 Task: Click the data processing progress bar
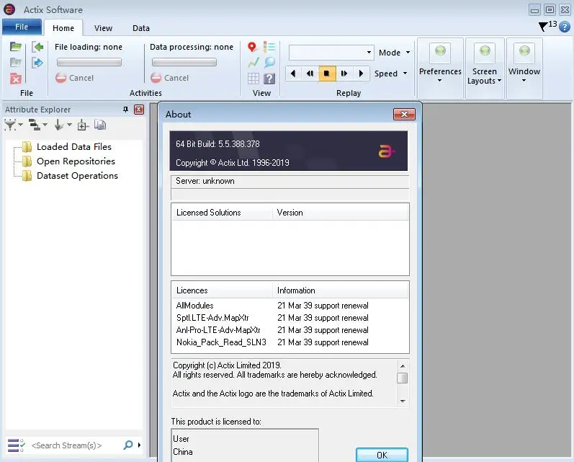tap(184, 62)
